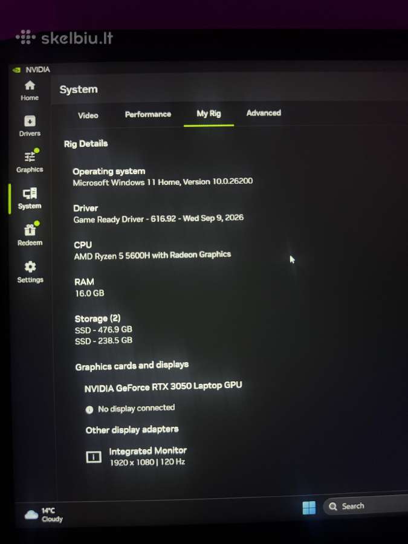Click info icon beside No display connected

(x=89, y=410)
